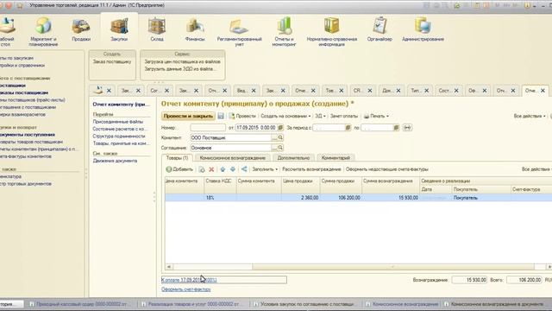Open Движения документа navigation link

[115, 161]
